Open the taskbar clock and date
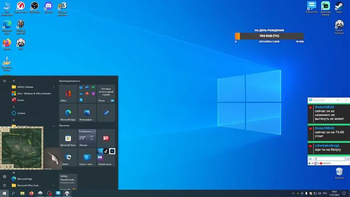The width and height of the screenshot is (350, 197). [334, 193]
